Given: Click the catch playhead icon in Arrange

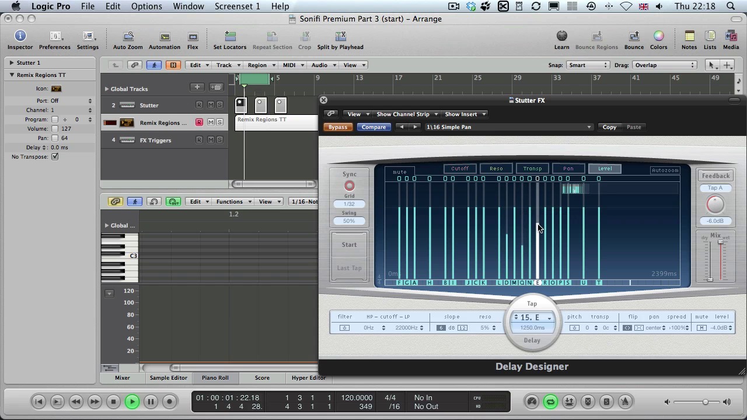Looking at the screenshot, I should (x=154, y=65).
